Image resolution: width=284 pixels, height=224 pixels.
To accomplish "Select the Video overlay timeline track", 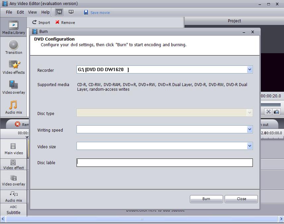I will click(x=14, y=180).
